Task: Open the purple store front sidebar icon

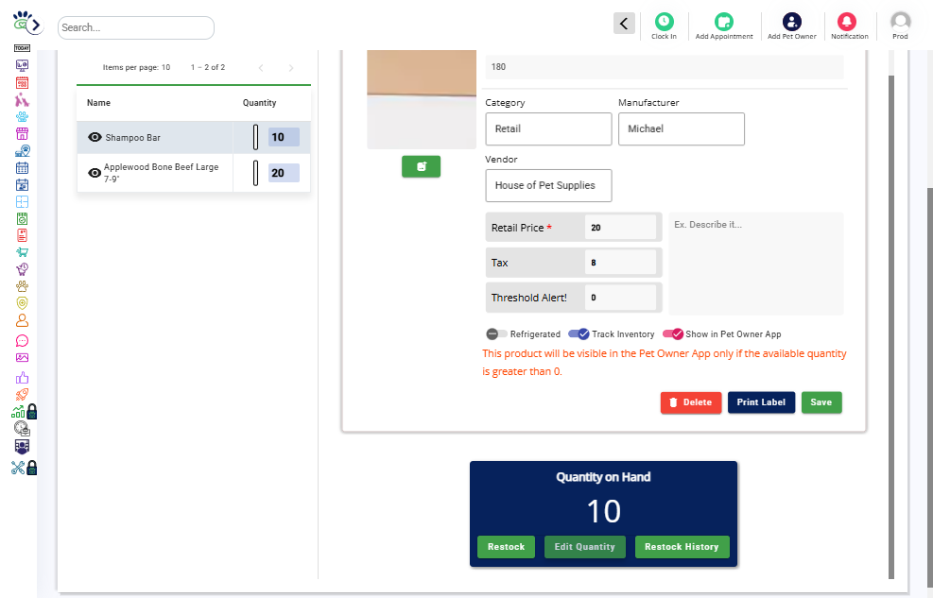Action: point(22,134)
